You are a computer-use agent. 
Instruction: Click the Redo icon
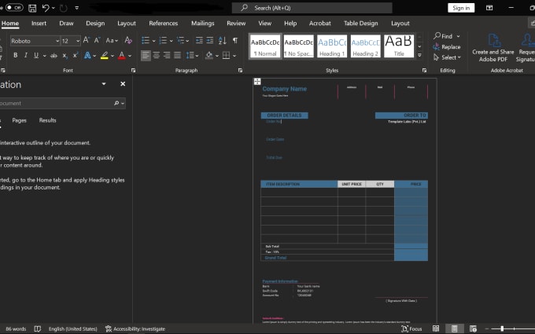point(64,8)
